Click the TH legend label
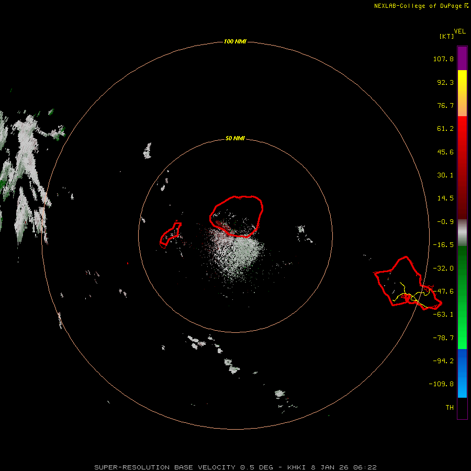Viewport: 471px width, 471px height. 450,408
